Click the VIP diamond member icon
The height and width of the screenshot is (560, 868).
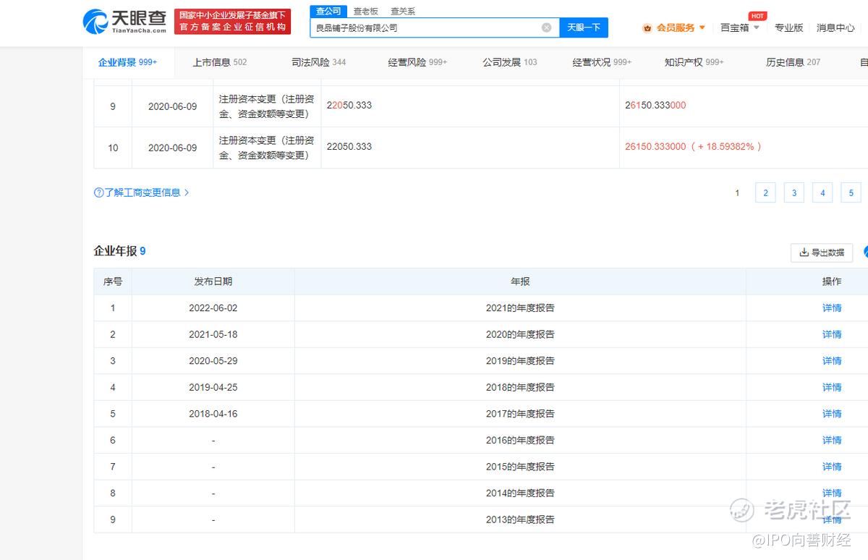[647, 28]
